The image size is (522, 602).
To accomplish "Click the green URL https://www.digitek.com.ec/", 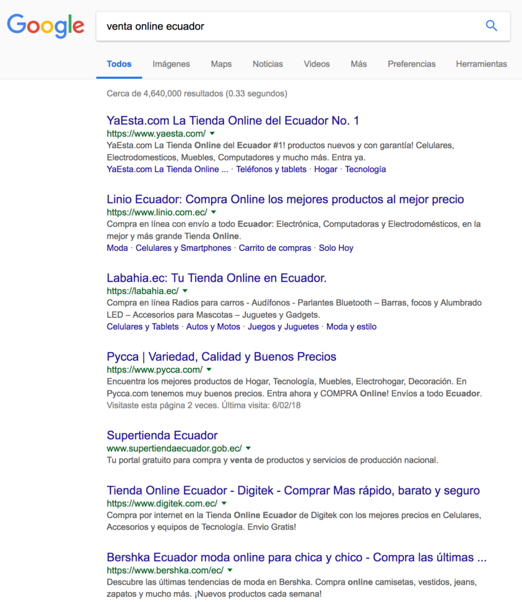I will pos(162,503).
